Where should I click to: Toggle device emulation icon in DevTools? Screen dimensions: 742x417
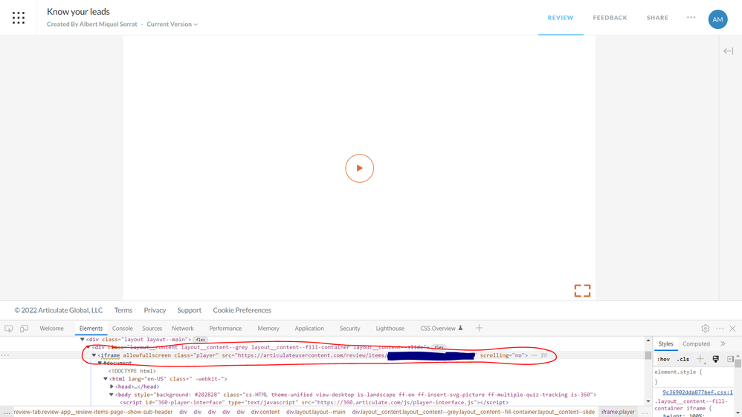[x=24, y=329]
